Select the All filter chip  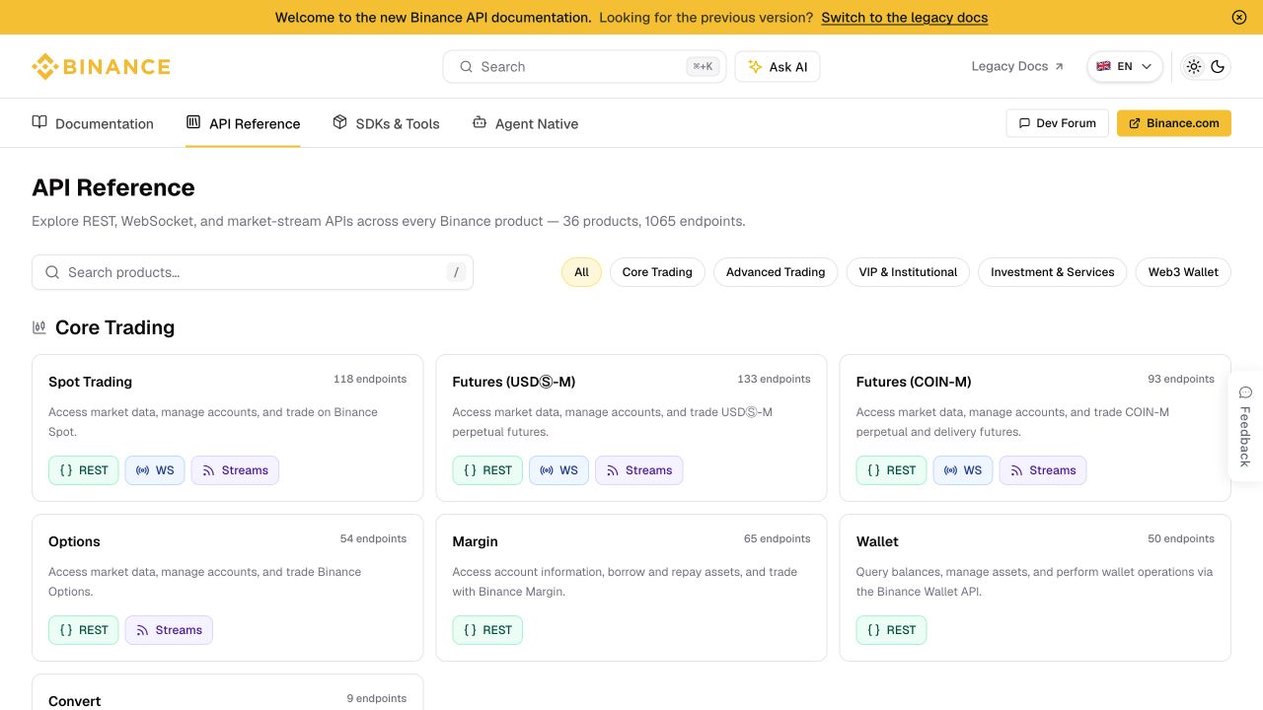[x=581, y=272]
